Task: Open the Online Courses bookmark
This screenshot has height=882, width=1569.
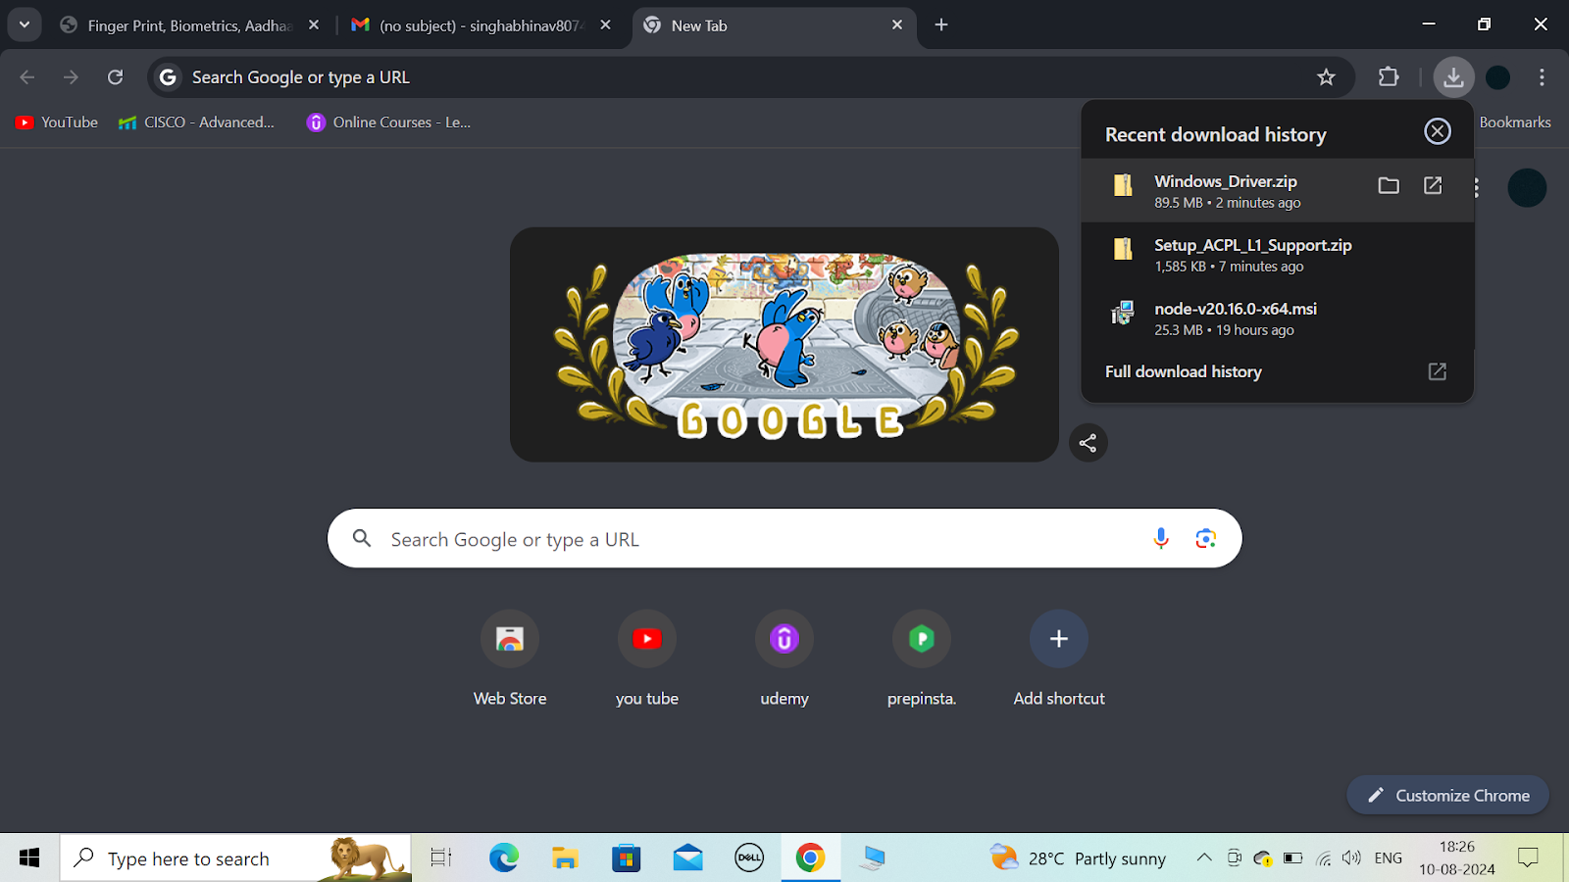Action: (389, 122)
